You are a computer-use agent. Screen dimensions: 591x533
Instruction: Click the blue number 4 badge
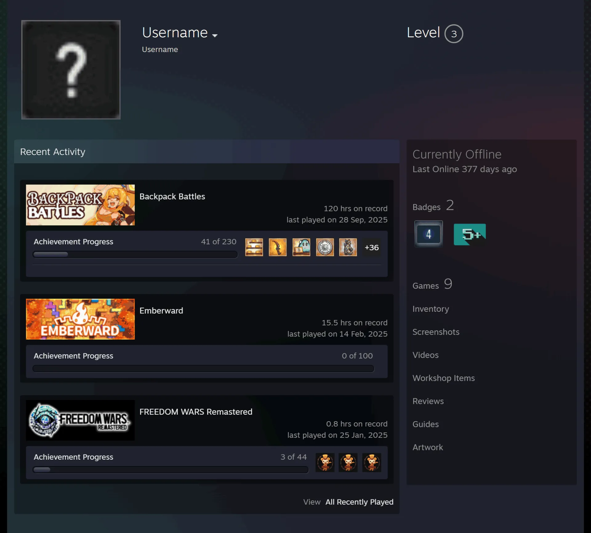[428, 234]
